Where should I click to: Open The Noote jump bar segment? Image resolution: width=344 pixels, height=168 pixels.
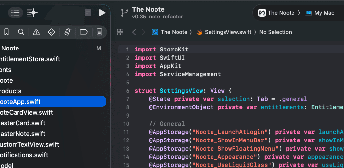(174, 32)
